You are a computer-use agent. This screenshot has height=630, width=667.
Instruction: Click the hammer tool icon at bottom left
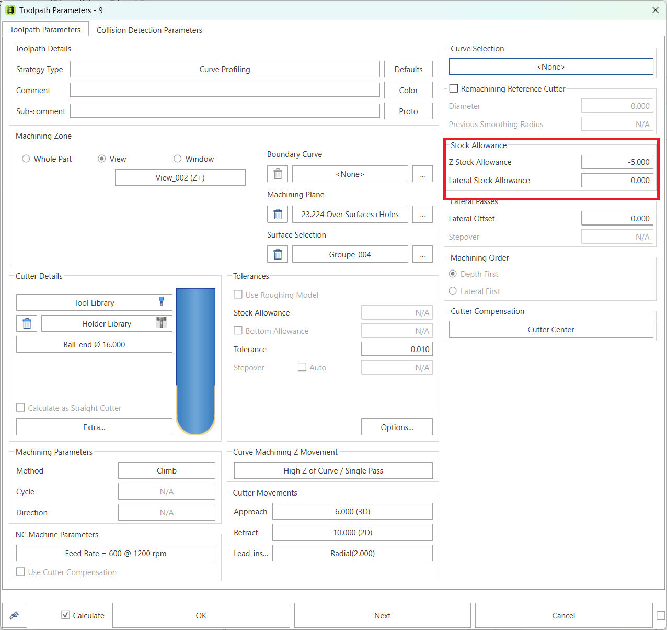click(15, 615)
